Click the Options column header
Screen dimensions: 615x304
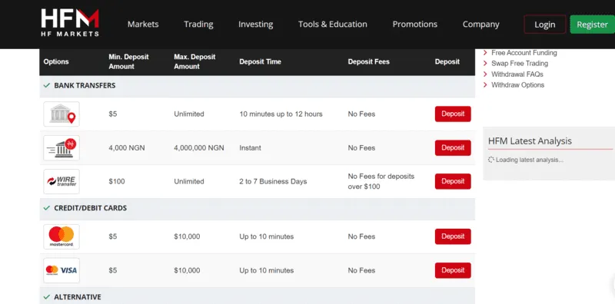click(x=56, y=61)
